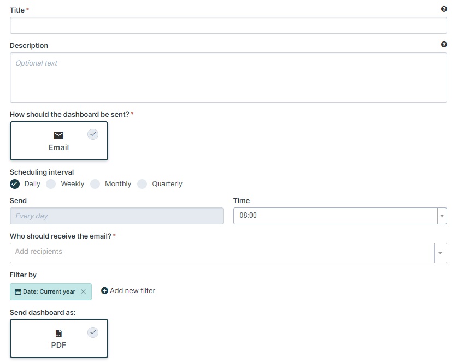The height and width of the screenshot is (363, 452).
Task: Toggle the checkmark on the Email card
Action: 93,134
